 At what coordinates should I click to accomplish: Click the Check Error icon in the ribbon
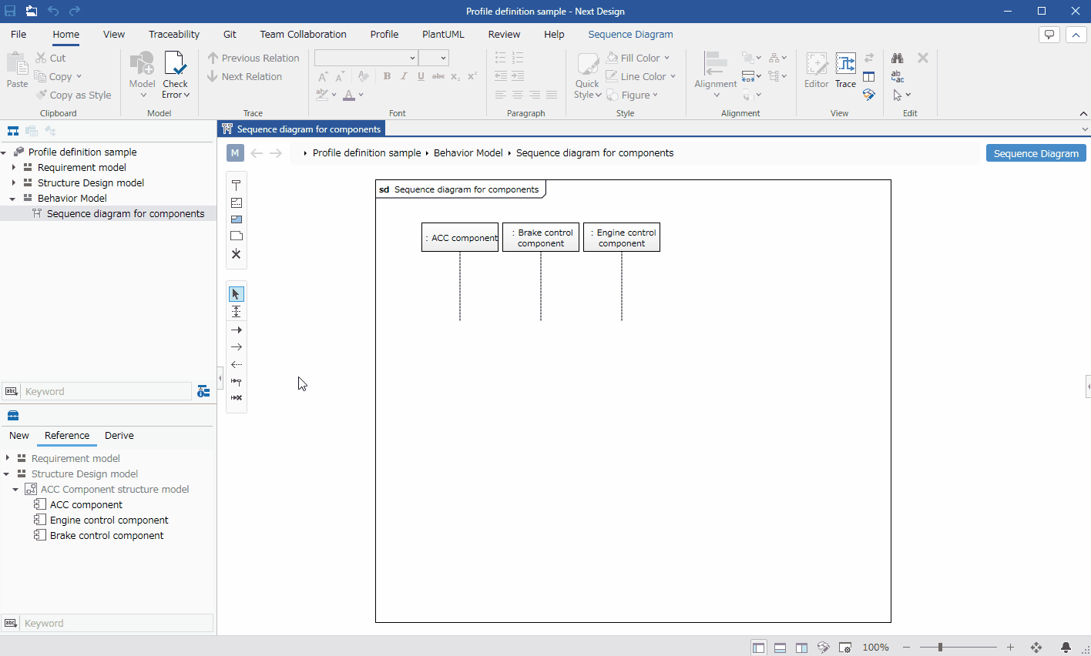click(175, 64)
